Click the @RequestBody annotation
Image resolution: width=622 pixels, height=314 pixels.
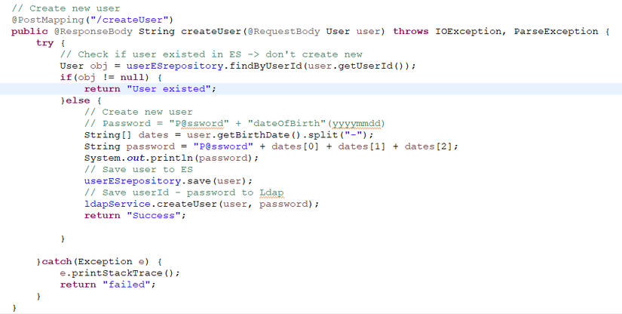(x=283, y=32)
